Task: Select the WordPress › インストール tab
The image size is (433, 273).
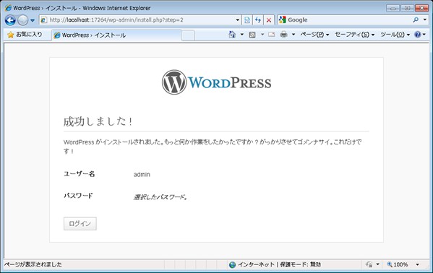Action: pos(116,35)
